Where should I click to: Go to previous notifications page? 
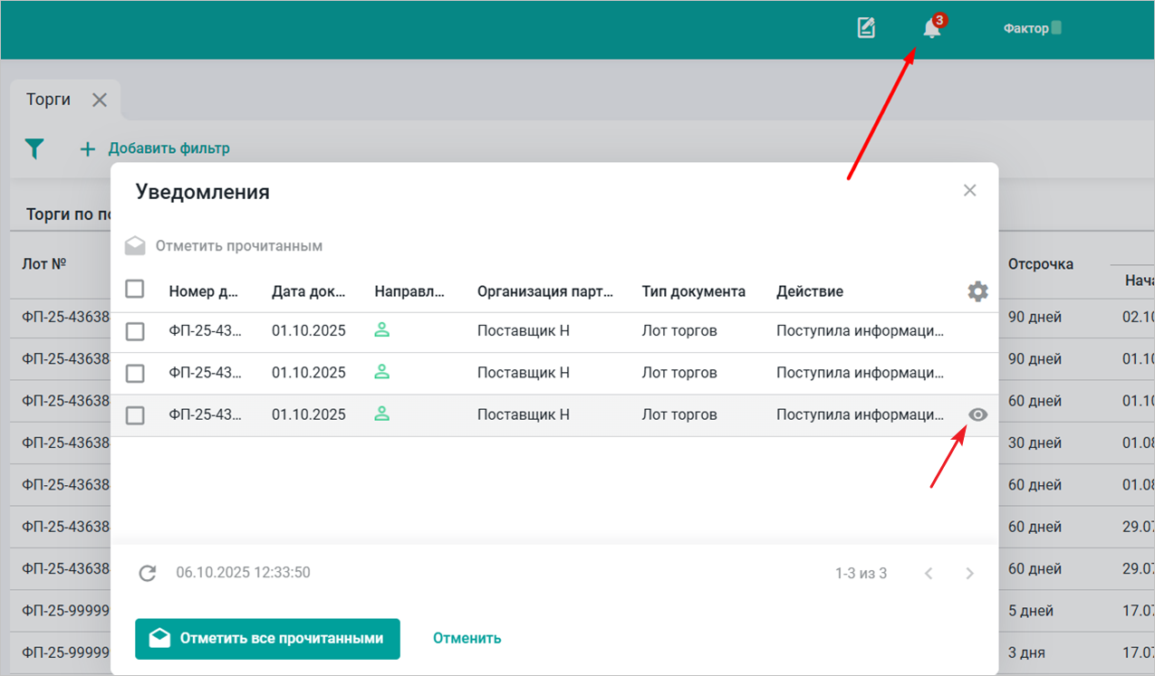pos(929,574)
